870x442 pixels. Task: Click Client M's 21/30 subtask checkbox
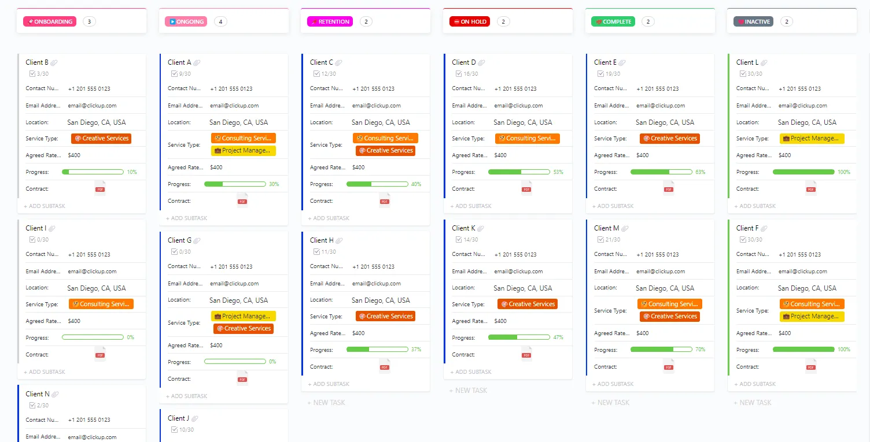600,239
